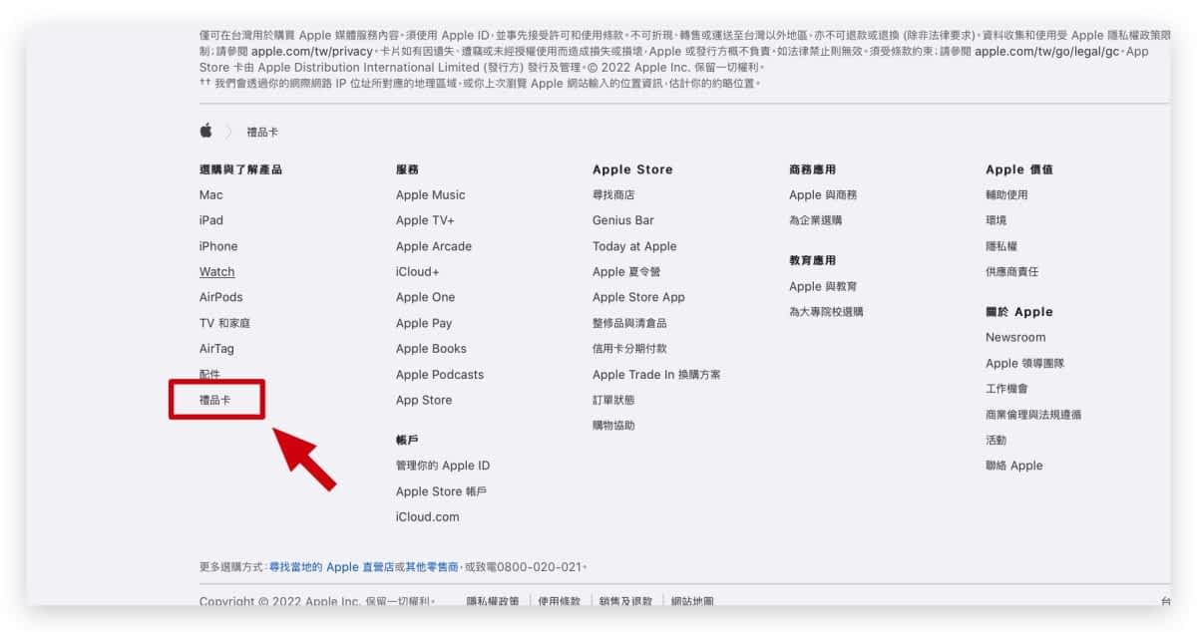Click the 選購與了解產品 column heading
This screenshot has height=632, width=1197.
tap(240, 169)
